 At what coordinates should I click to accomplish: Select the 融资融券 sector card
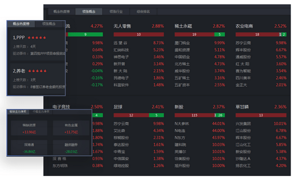click(71, 148)
